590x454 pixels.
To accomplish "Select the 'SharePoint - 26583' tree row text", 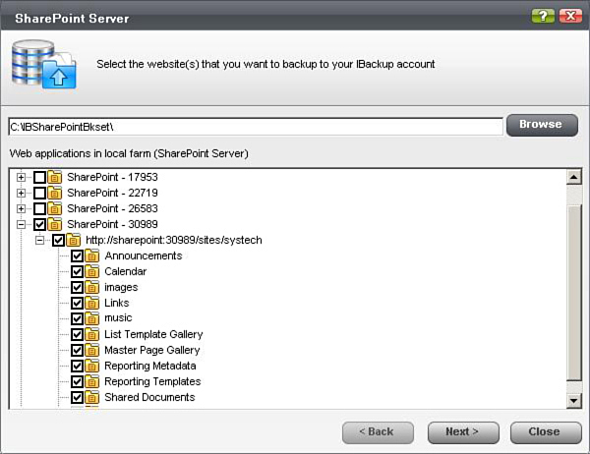I will coord(112,208).
